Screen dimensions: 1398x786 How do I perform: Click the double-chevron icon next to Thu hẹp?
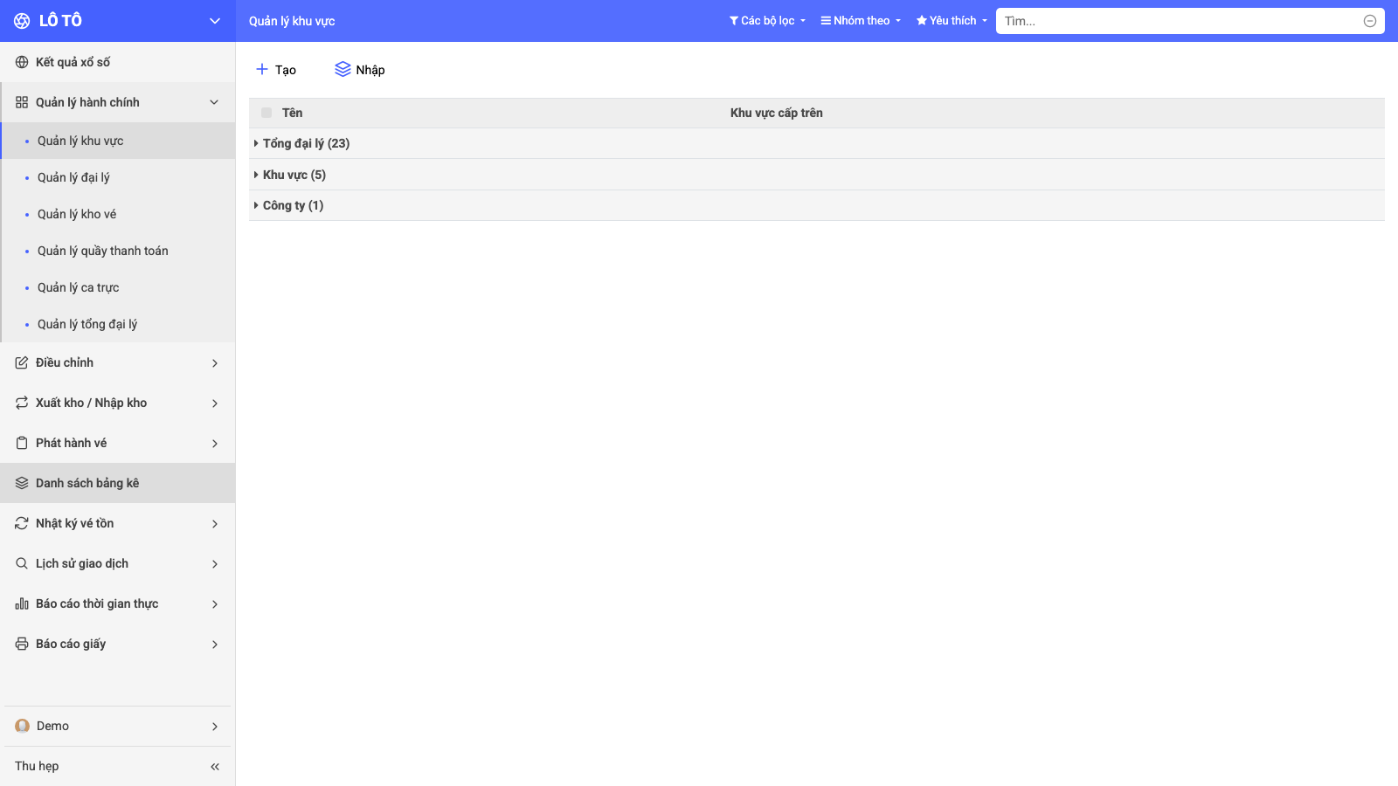[215, 767]
